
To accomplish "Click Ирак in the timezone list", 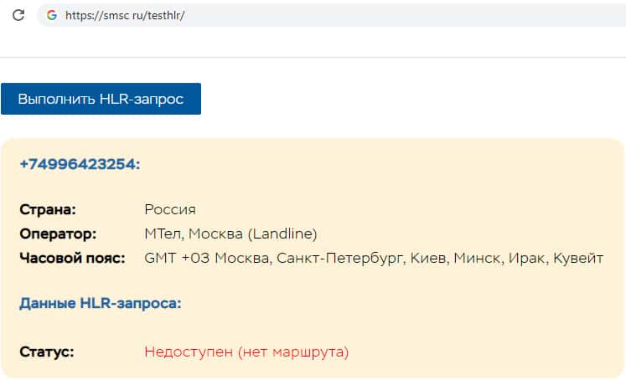I will (525, 258).
